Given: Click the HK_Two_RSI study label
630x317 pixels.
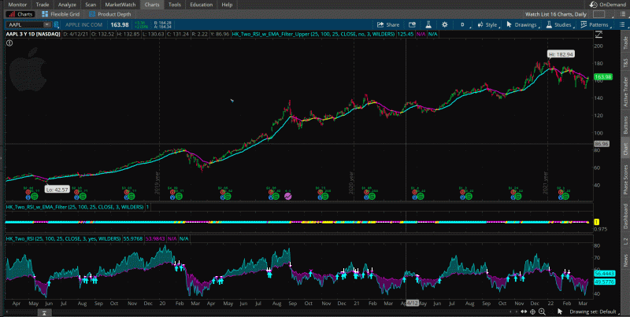Looking at the screenshot, I should 63,238.
